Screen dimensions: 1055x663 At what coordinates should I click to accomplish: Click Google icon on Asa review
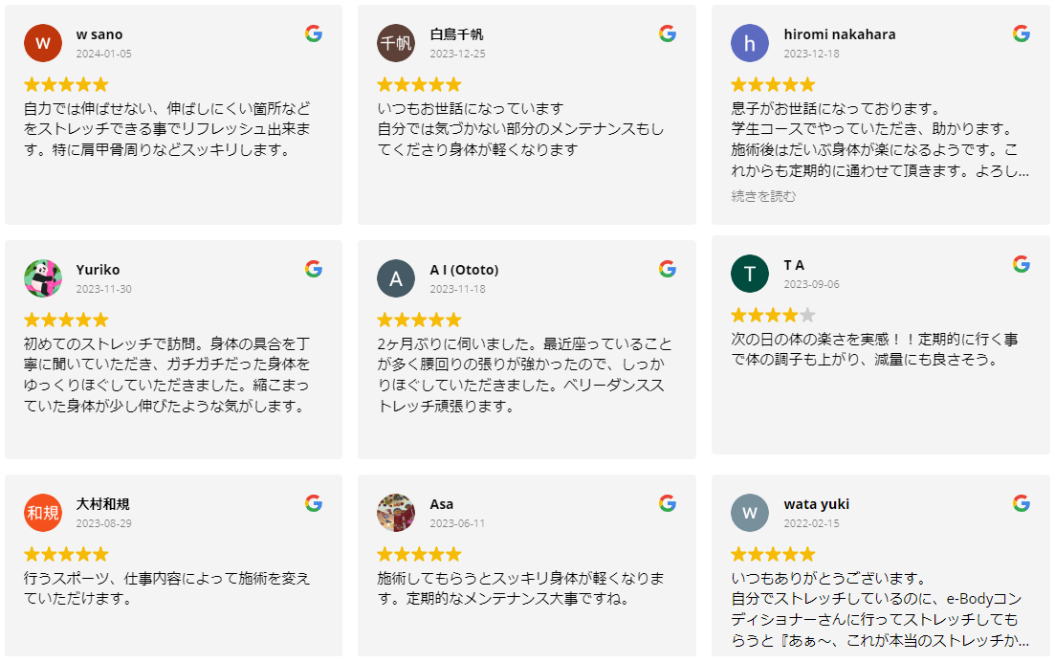[x=668, y=503]
